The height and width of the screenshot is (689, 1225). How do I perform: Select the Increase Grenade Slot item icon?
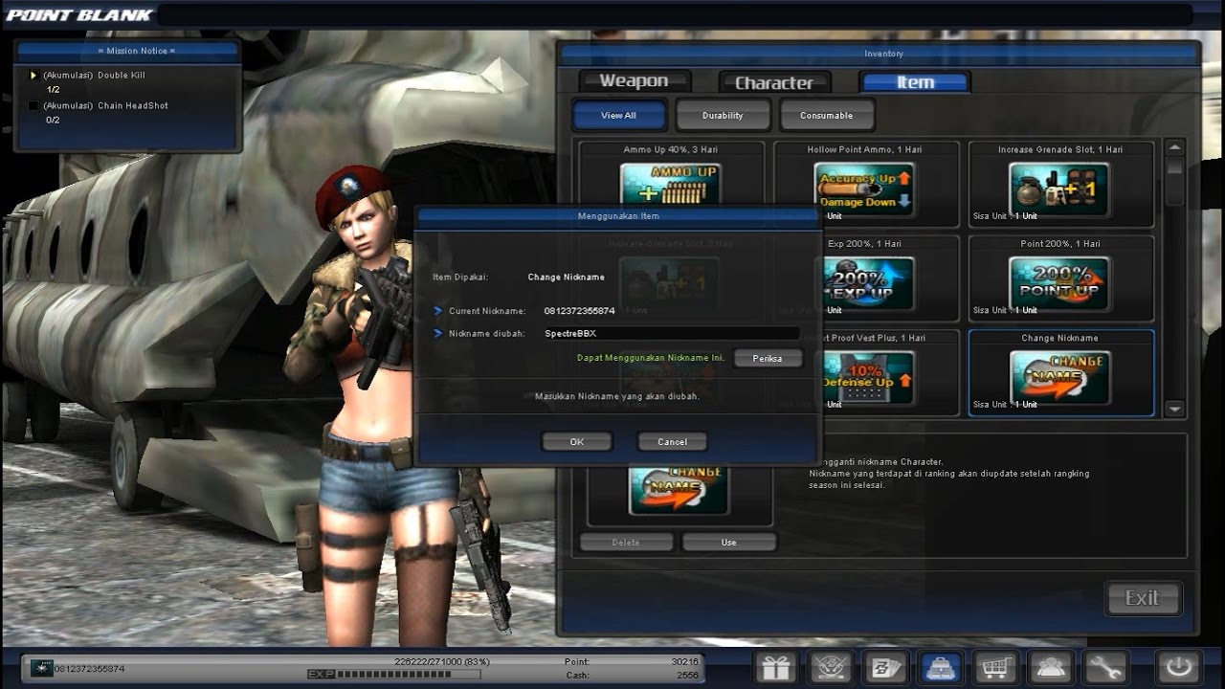tap(1059, 189)
